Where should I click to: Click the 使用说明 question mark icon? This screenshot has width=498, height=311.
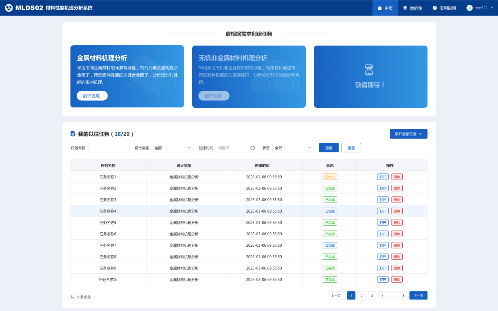[x=435, y=8]
